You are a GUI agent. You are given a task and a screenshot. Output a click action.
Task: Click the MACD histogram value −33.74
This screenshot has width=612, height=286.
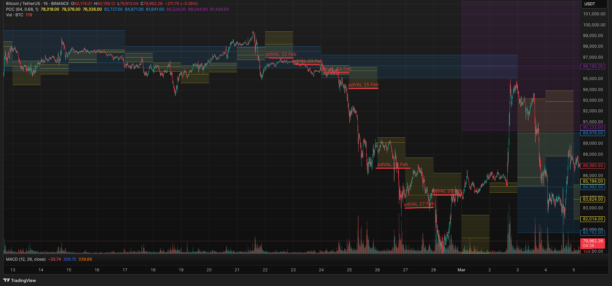point(54,259)
